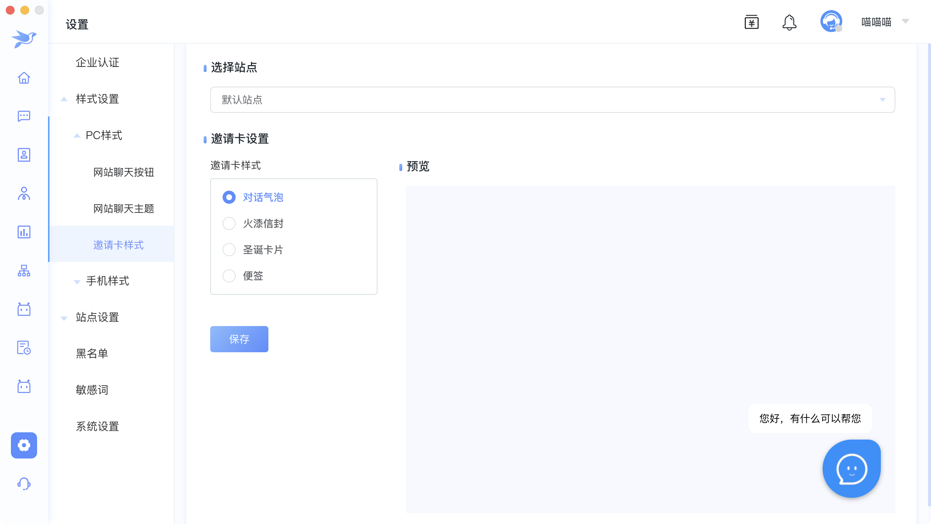Viewport: 931px width, 524px height.
Task: Open the headset support icon
Action: tap(24, 484)
